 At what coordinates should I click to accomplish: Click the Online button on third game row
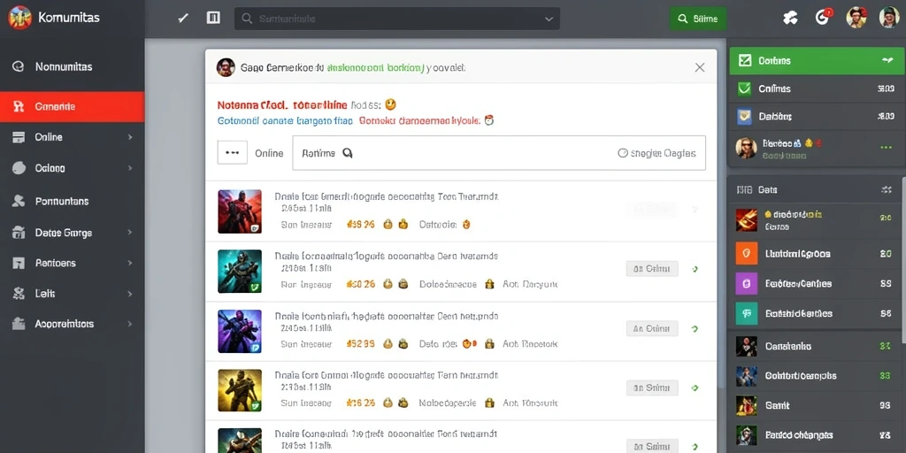tap(652, 329)
